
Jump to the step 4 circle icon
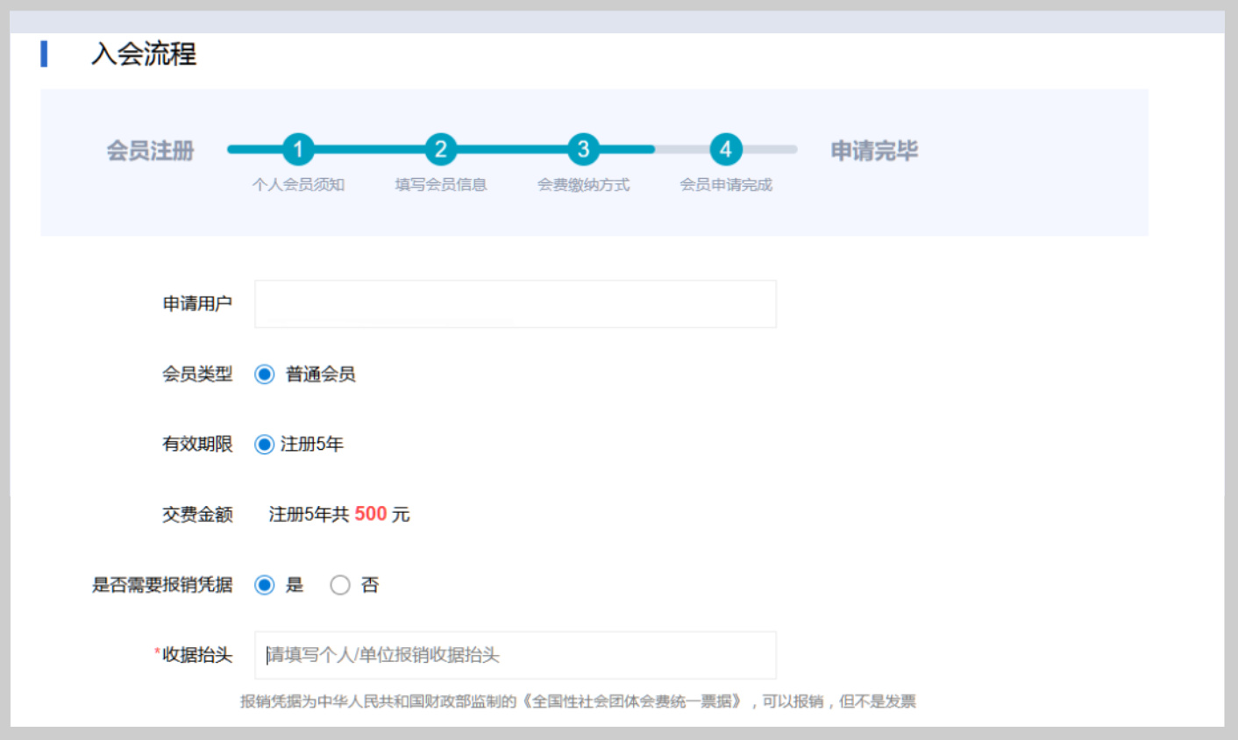point(726,149)
